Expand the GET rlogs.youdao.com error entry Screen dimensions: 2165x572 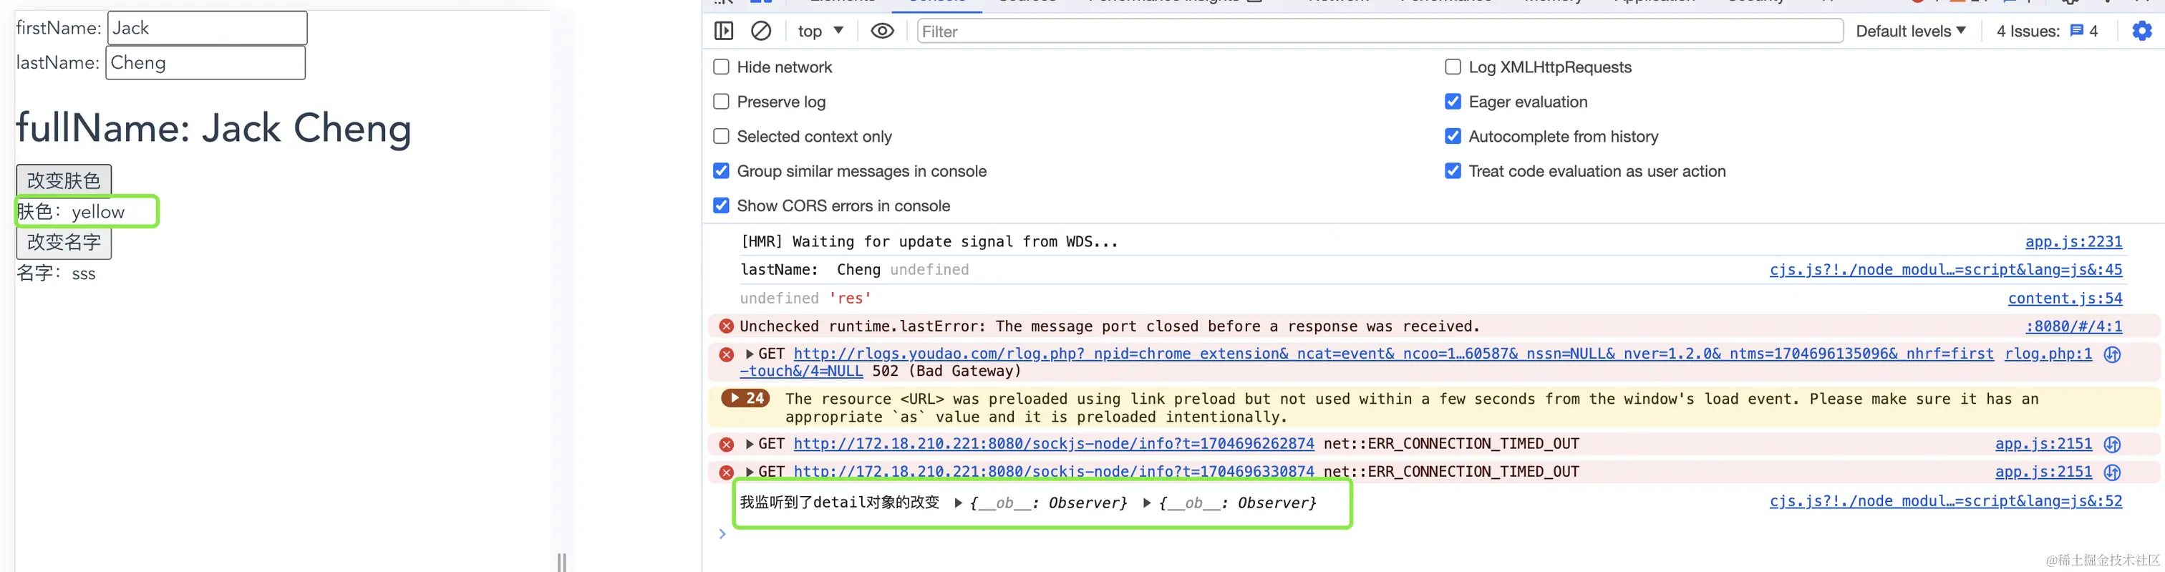pos(750,354)
